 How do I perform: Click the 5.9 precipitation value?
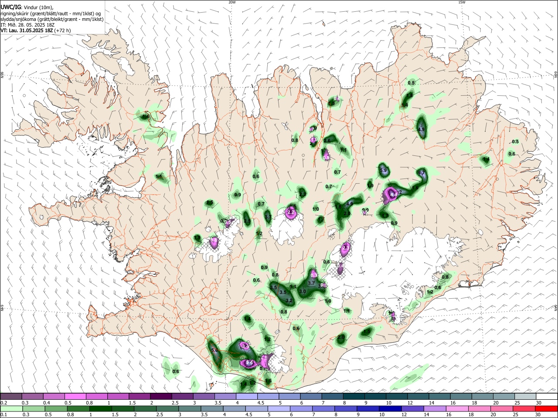tap(384, 170)
